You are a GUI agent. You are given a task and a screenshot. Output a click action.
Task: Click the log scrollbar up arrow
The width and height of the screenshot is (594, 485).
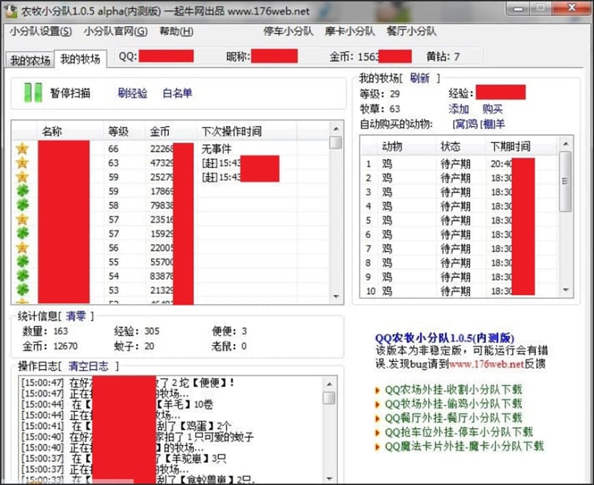click(329, 385)
